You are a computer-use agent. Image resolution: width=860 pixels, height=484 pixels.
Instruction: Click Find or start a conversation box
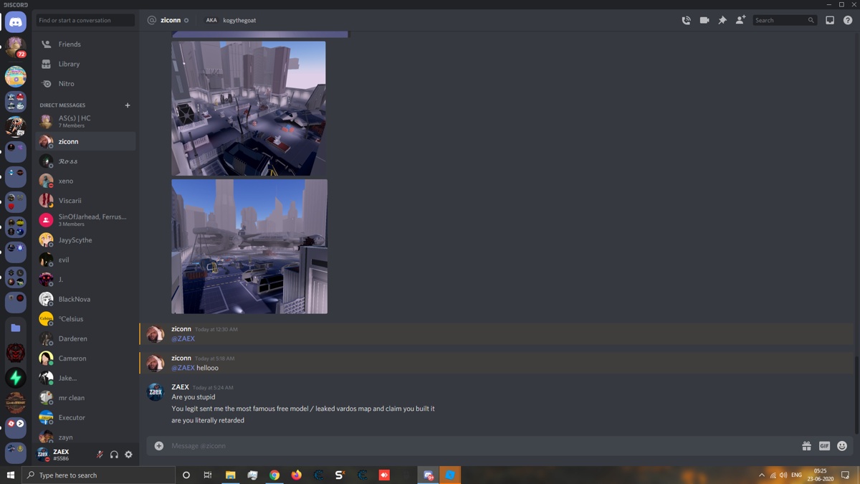[x=85, y=20]
